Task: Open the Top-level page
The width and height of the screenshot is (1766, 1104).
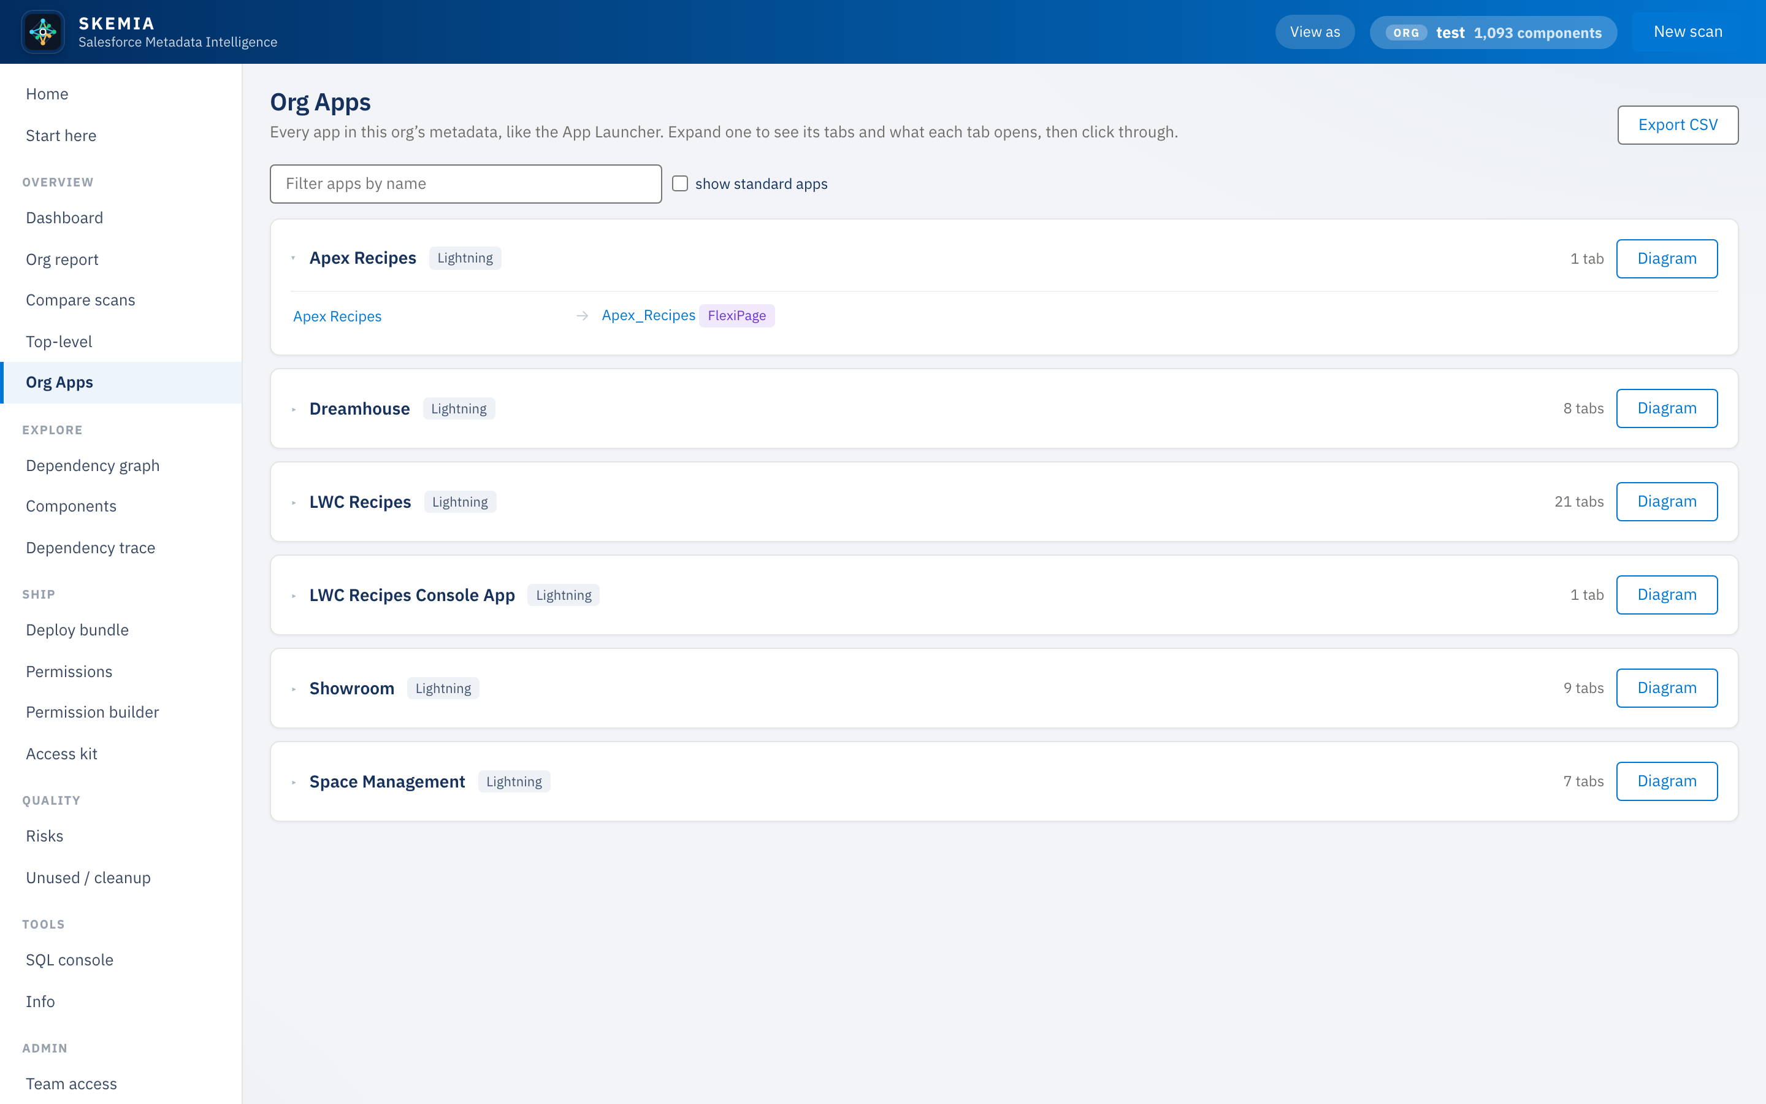Action: tap(121, 342)
